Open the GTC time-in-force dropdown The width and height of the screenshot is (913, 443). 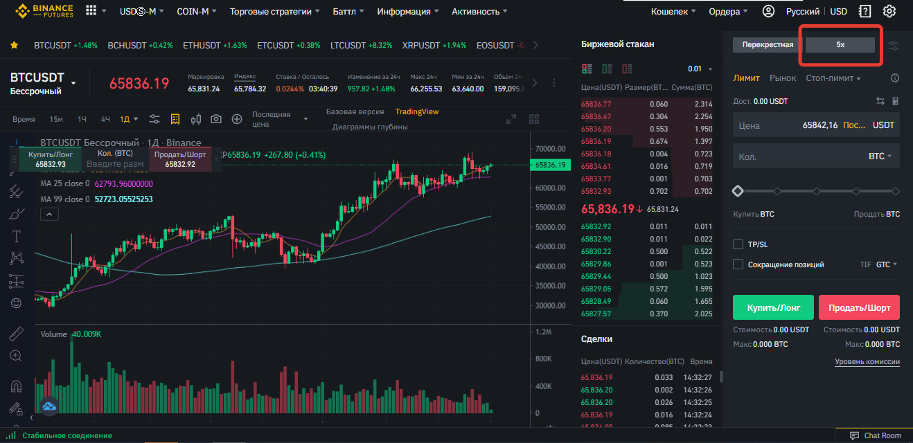887,264
